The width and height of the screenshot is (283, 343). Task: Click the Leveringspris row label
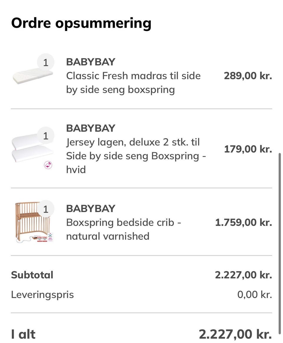pyautogui.click(x=42, y=294)
